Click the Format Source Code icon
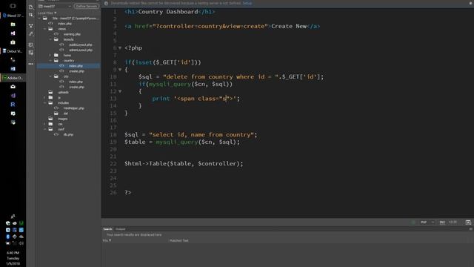The image size is (474, 267). point(31,34)
